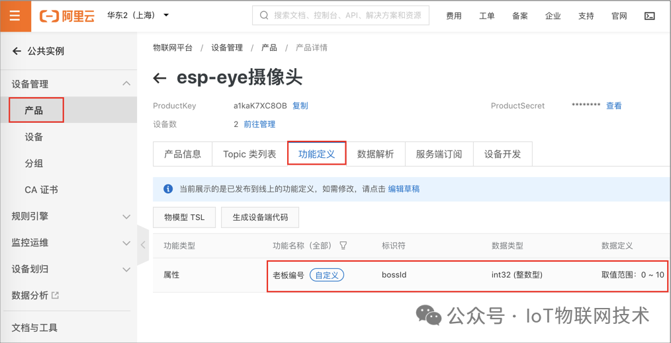
Task: Open the Cloud Shell terminal icon
Action: pos(649,16)
